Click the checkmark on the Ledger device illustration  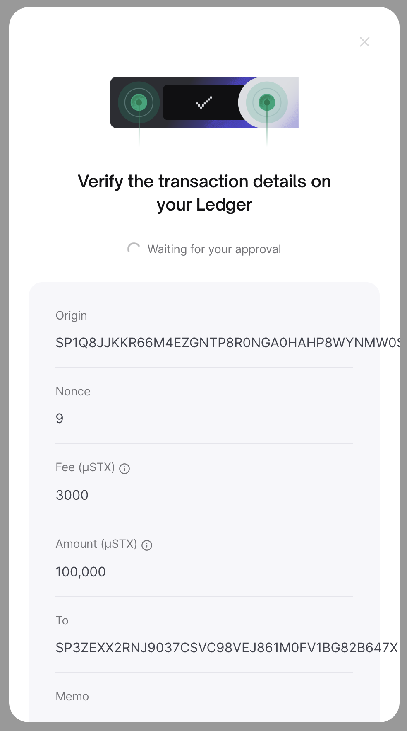pos(203,102)
